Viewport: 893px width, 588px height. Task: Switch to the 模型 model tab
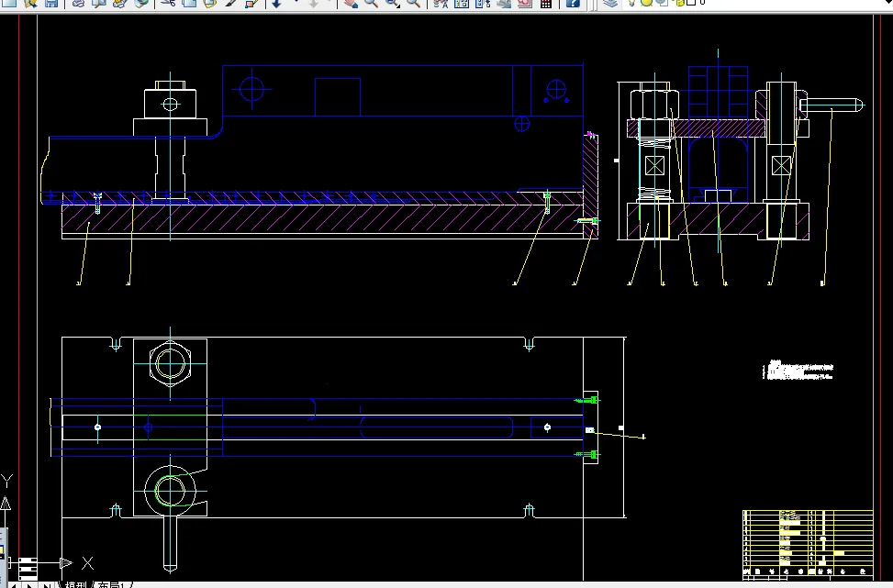75,584
